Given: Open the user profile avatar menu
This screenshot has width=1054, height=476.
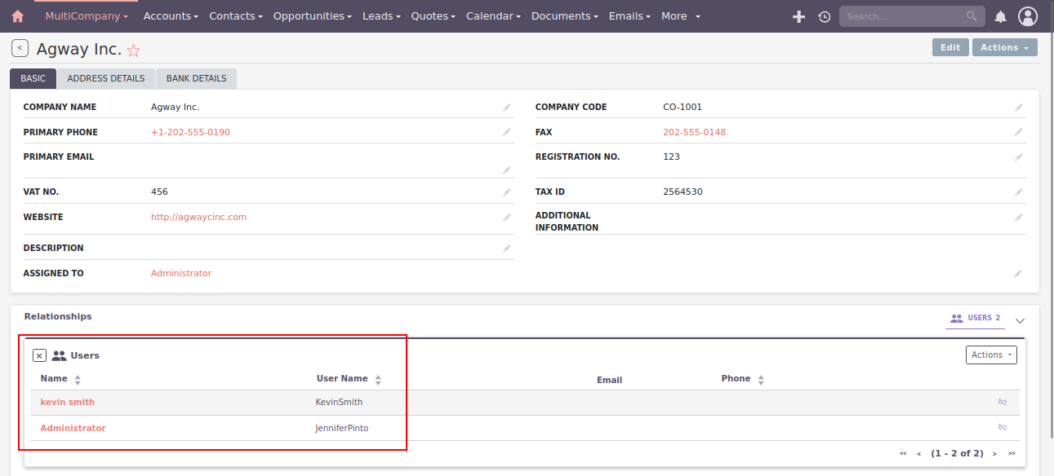Looking at the screenshot, I should [x=1028, y=16].
